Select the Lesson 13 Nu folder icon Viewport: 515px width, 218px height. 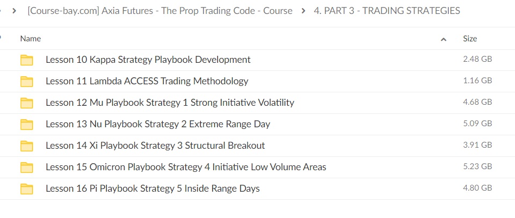[27, 125]
